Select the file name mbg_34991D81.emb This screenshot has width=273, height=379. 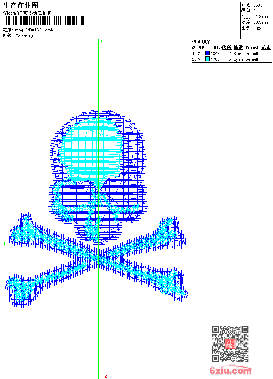34,30
